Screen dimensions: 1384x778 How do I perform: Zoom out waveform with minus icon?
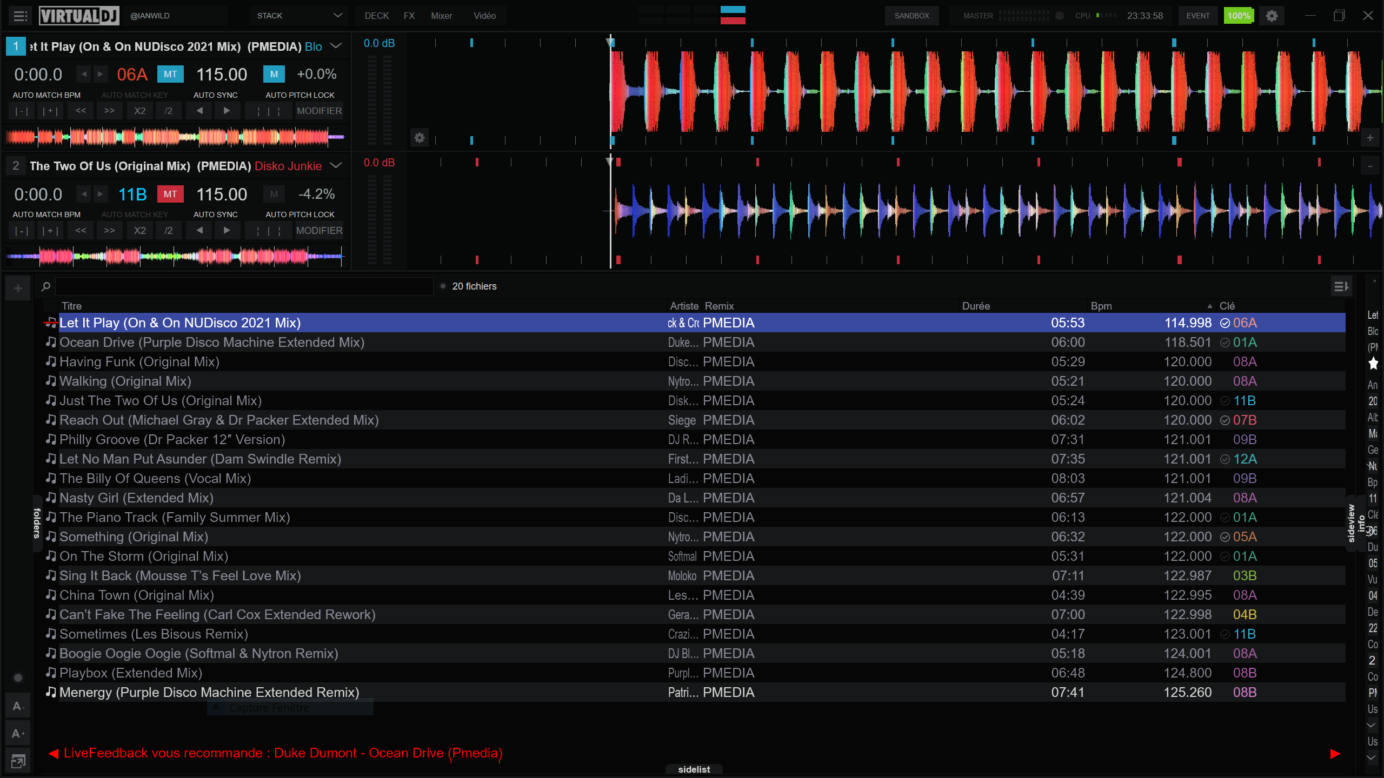click(x=1370, y=166)
